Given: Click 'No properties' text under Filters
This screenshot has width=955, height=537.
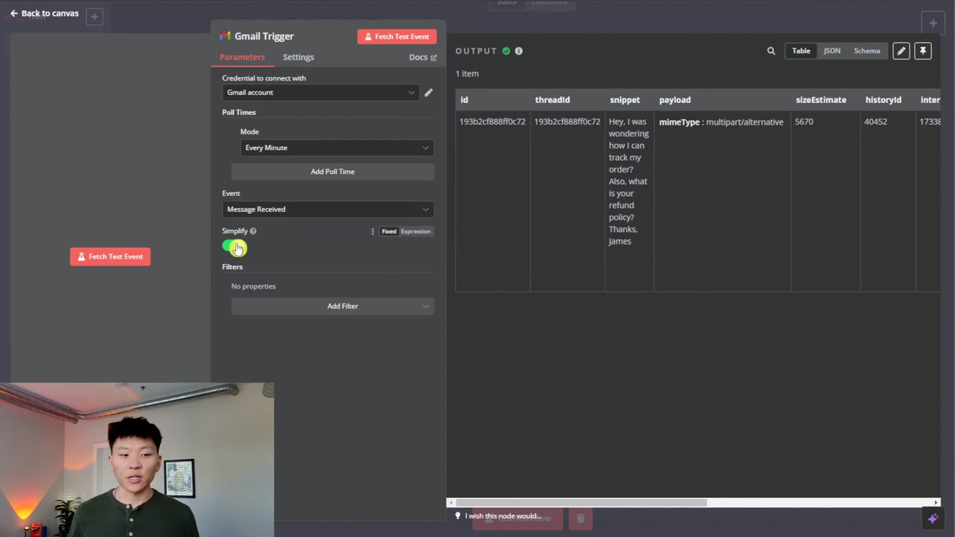Looking at the screenshot, I should point(253,286).
